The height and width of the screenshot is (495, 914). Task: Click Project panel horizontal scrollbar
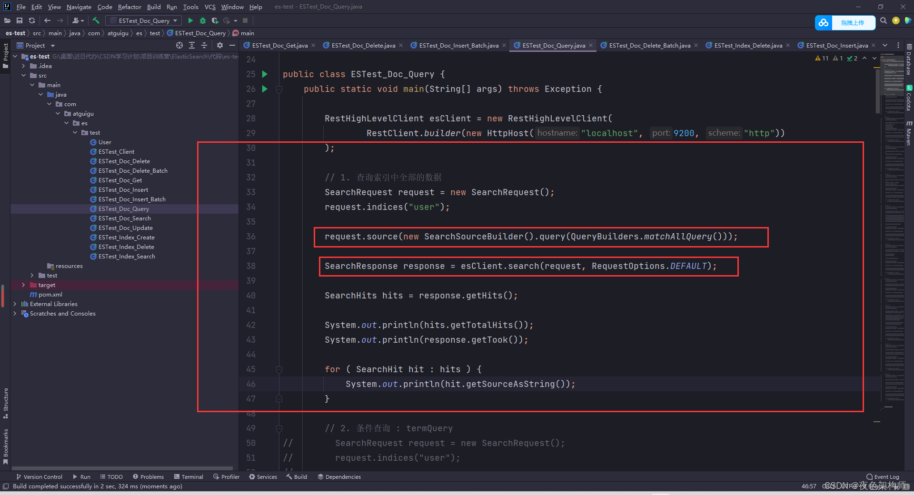122,468
